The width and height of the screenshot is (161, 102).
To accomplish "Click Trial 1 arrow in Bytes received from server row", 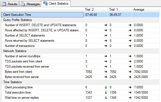I will [x=130, y=77].
